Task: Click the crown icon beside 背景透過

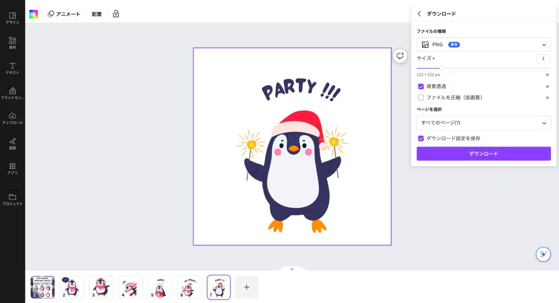Action: [547, 87]
